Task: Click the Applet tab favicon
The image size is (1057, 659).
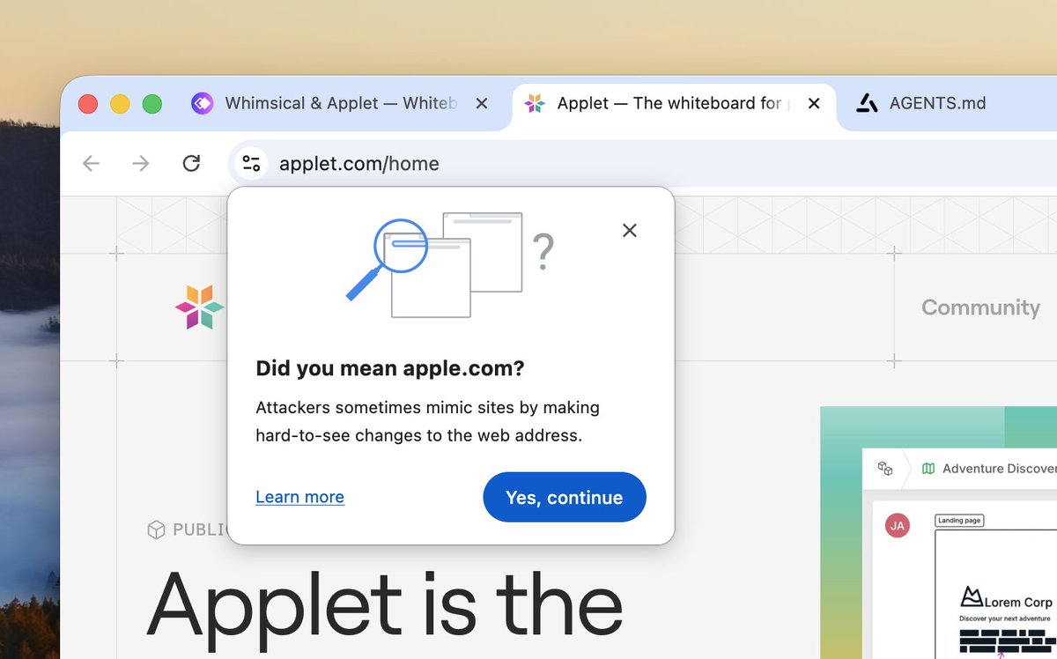Action: (x=534, y=103)
